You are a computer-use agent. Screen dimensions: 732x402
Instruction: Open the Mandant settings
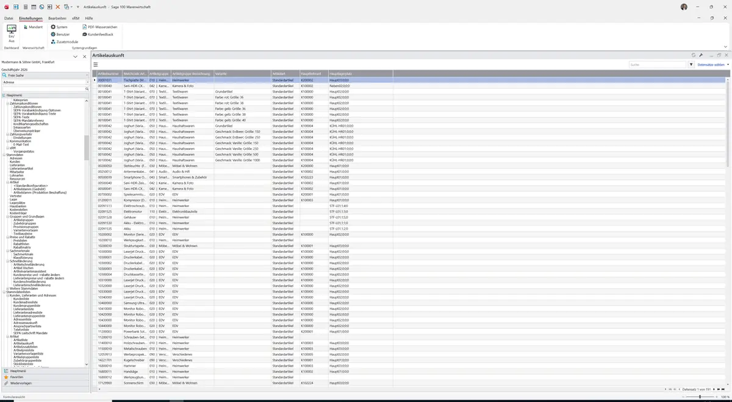[x=33, y=27]
